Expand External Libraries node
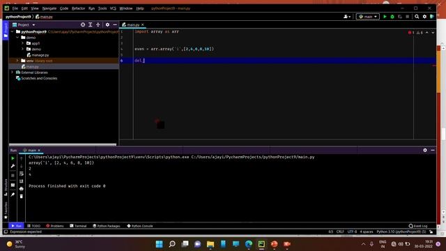 [x=13, y=73]
